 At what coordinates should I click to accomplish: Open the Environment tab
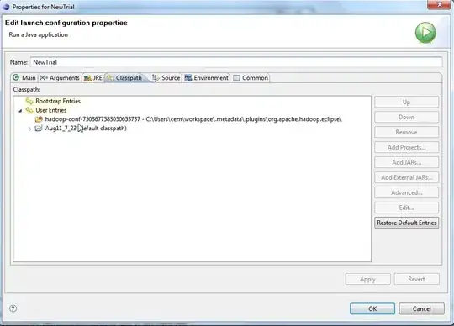point(207,78)
